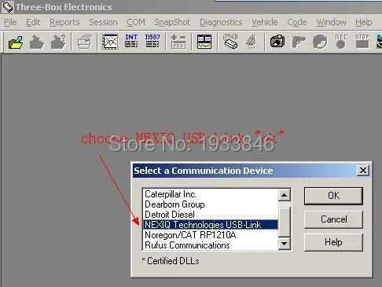Screen dimensions: 382x287
Task: Open the Code menu
Action: click(x=297, y=22)
